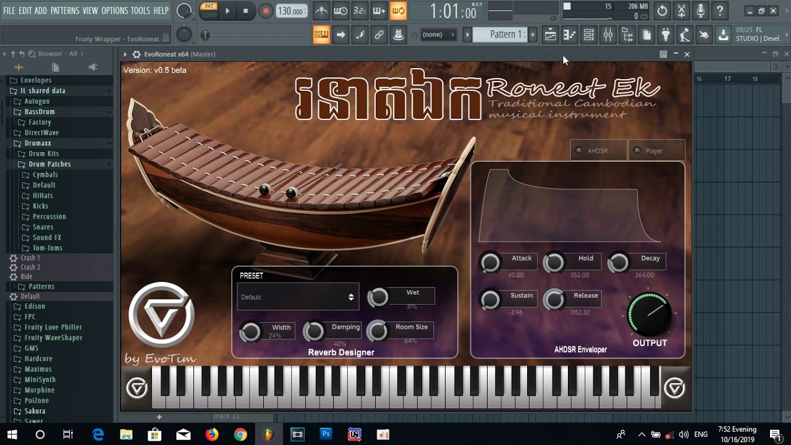The width and height of the screenshot is (791, 445).
Task: Toggle wait for input before recording
Action: tap(341, 11)
